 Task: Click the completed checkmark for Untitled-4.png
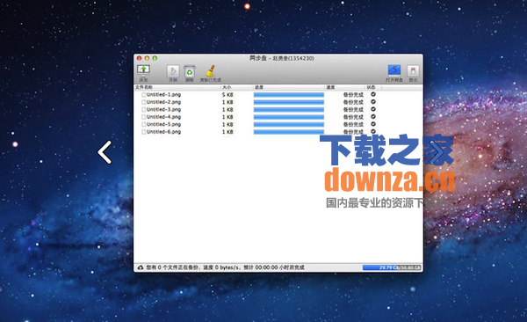click(x=373, y=116)
